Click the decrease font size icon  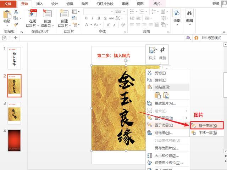pyautogui.click(x=115, y=25)
